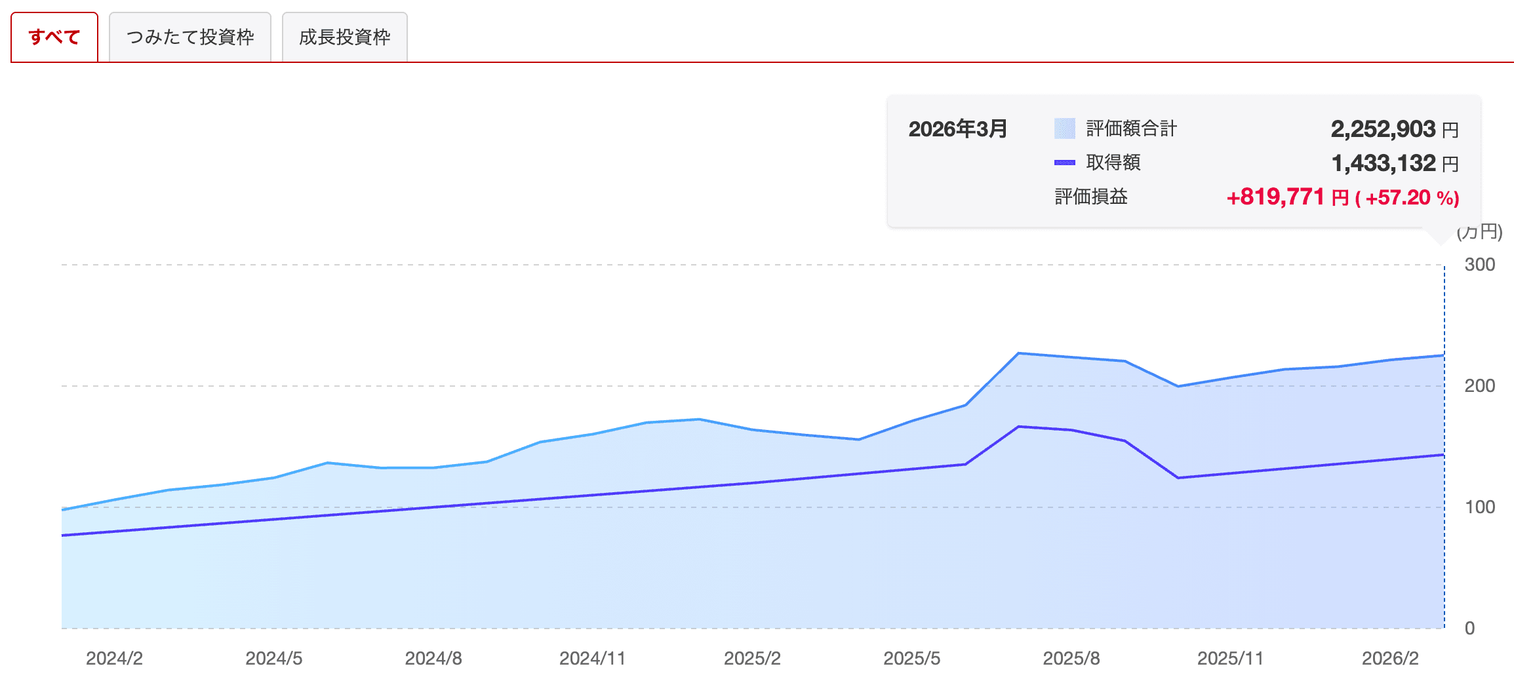Click the 2026年3月 date in the tooltip

(x=957, y=128)
